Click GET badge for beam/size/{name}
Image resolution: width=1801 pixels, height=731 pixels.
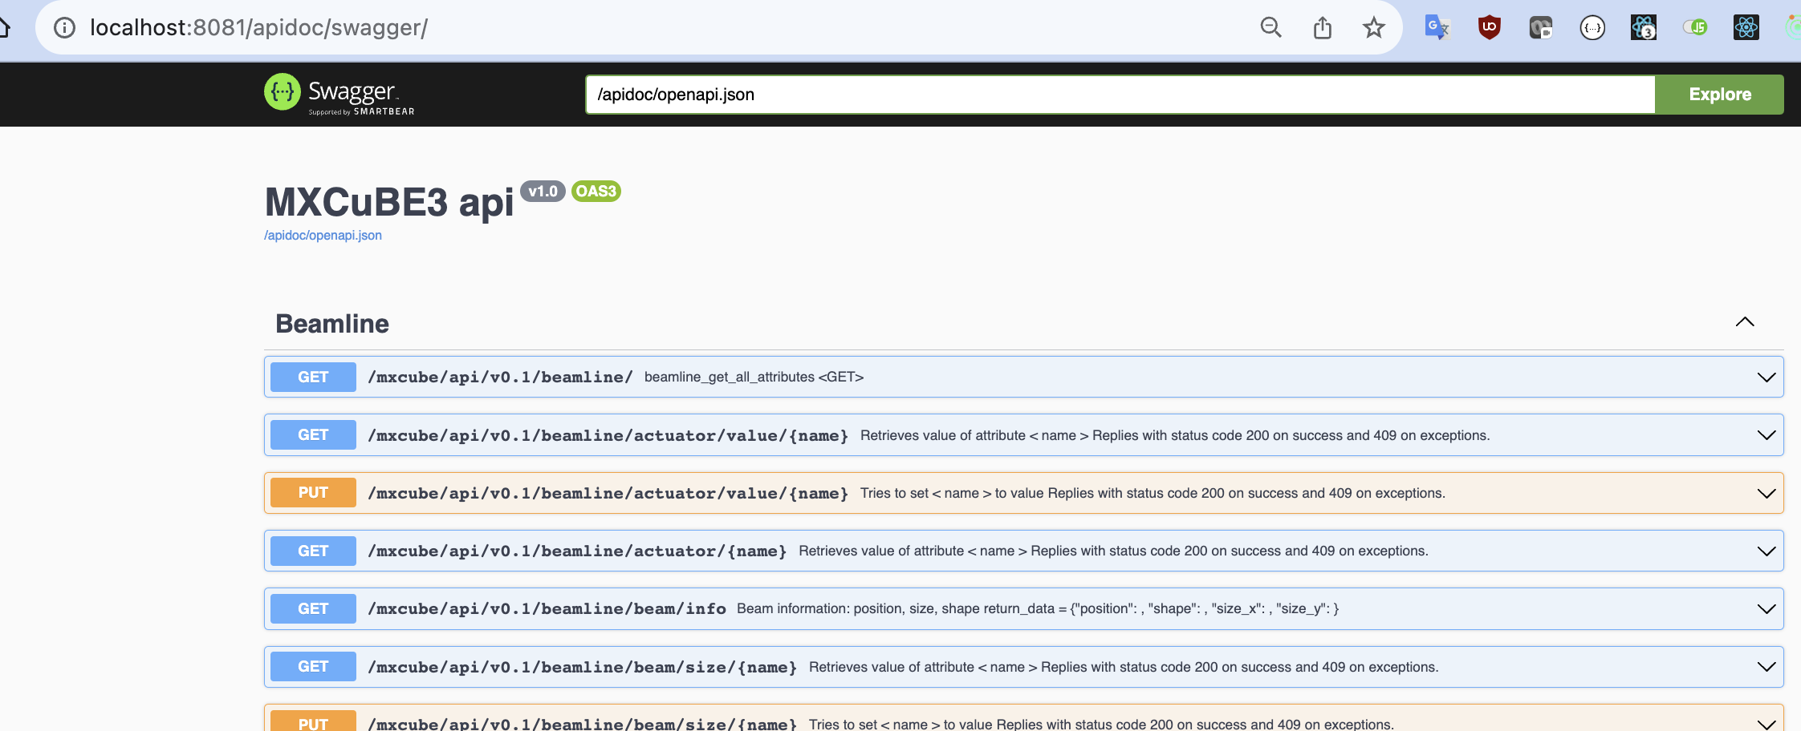[x=313, y=667]
